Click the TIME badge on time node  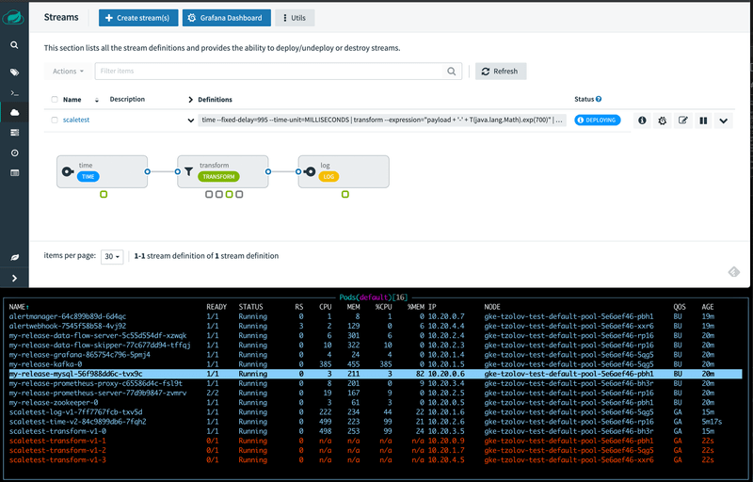click(x=88, y=177)
